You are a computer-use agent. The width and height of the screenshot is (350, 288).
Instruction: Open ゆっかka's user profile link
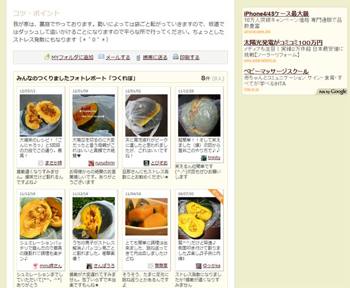pos(211,265)
